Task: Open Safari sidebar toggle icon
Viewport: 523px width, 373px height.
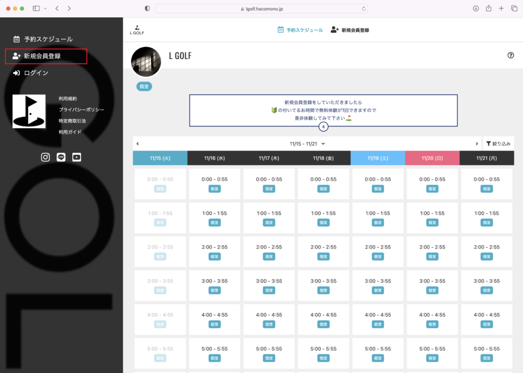Action: [x=37, y=8]
